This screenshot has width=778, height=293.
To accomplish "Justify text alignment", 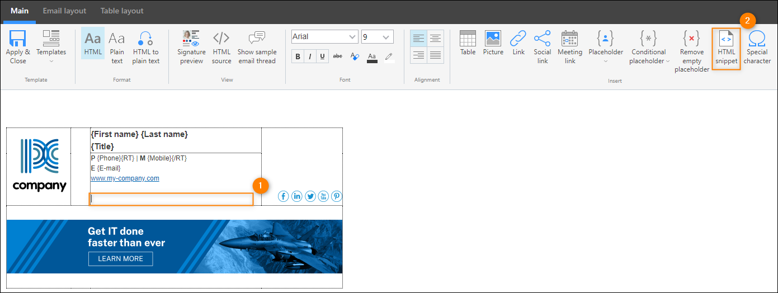I will (435, 55).
